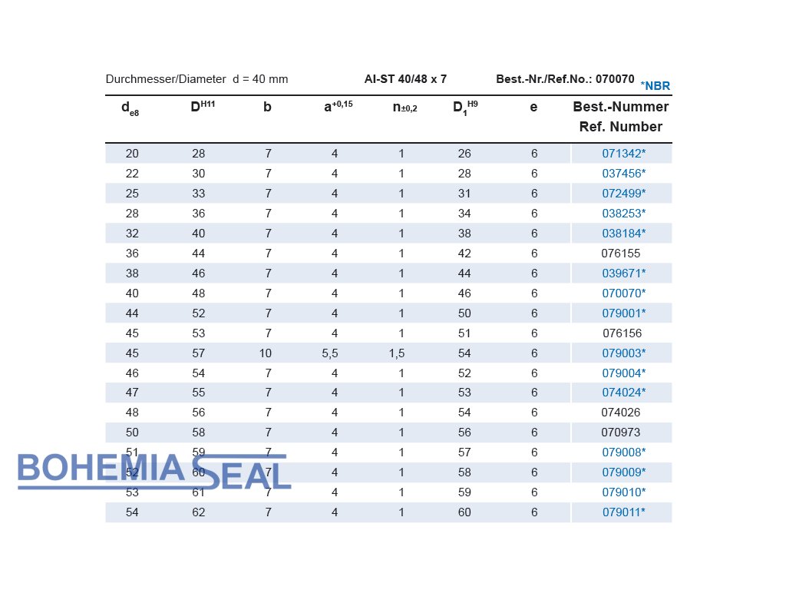Click reference number 071342*

click(x=623, y=154)
